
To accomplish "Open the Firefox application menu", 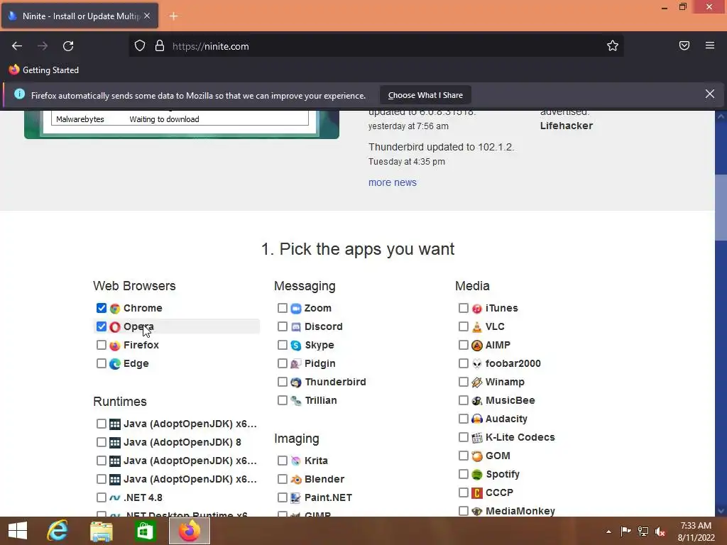I will pyautogui.click(x=710, y=45).
